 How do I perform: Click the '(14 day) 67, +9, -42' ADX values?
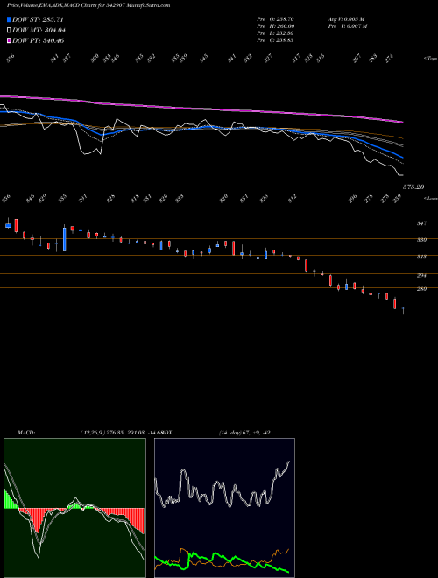tap(244, 433)
